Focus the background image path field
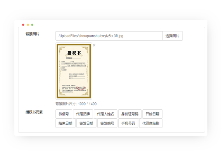 pos(109,36)
